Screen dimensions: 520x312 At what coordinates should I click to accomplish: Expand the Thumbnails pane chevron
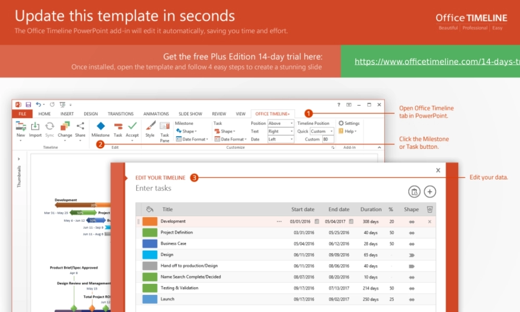(19, 159)
